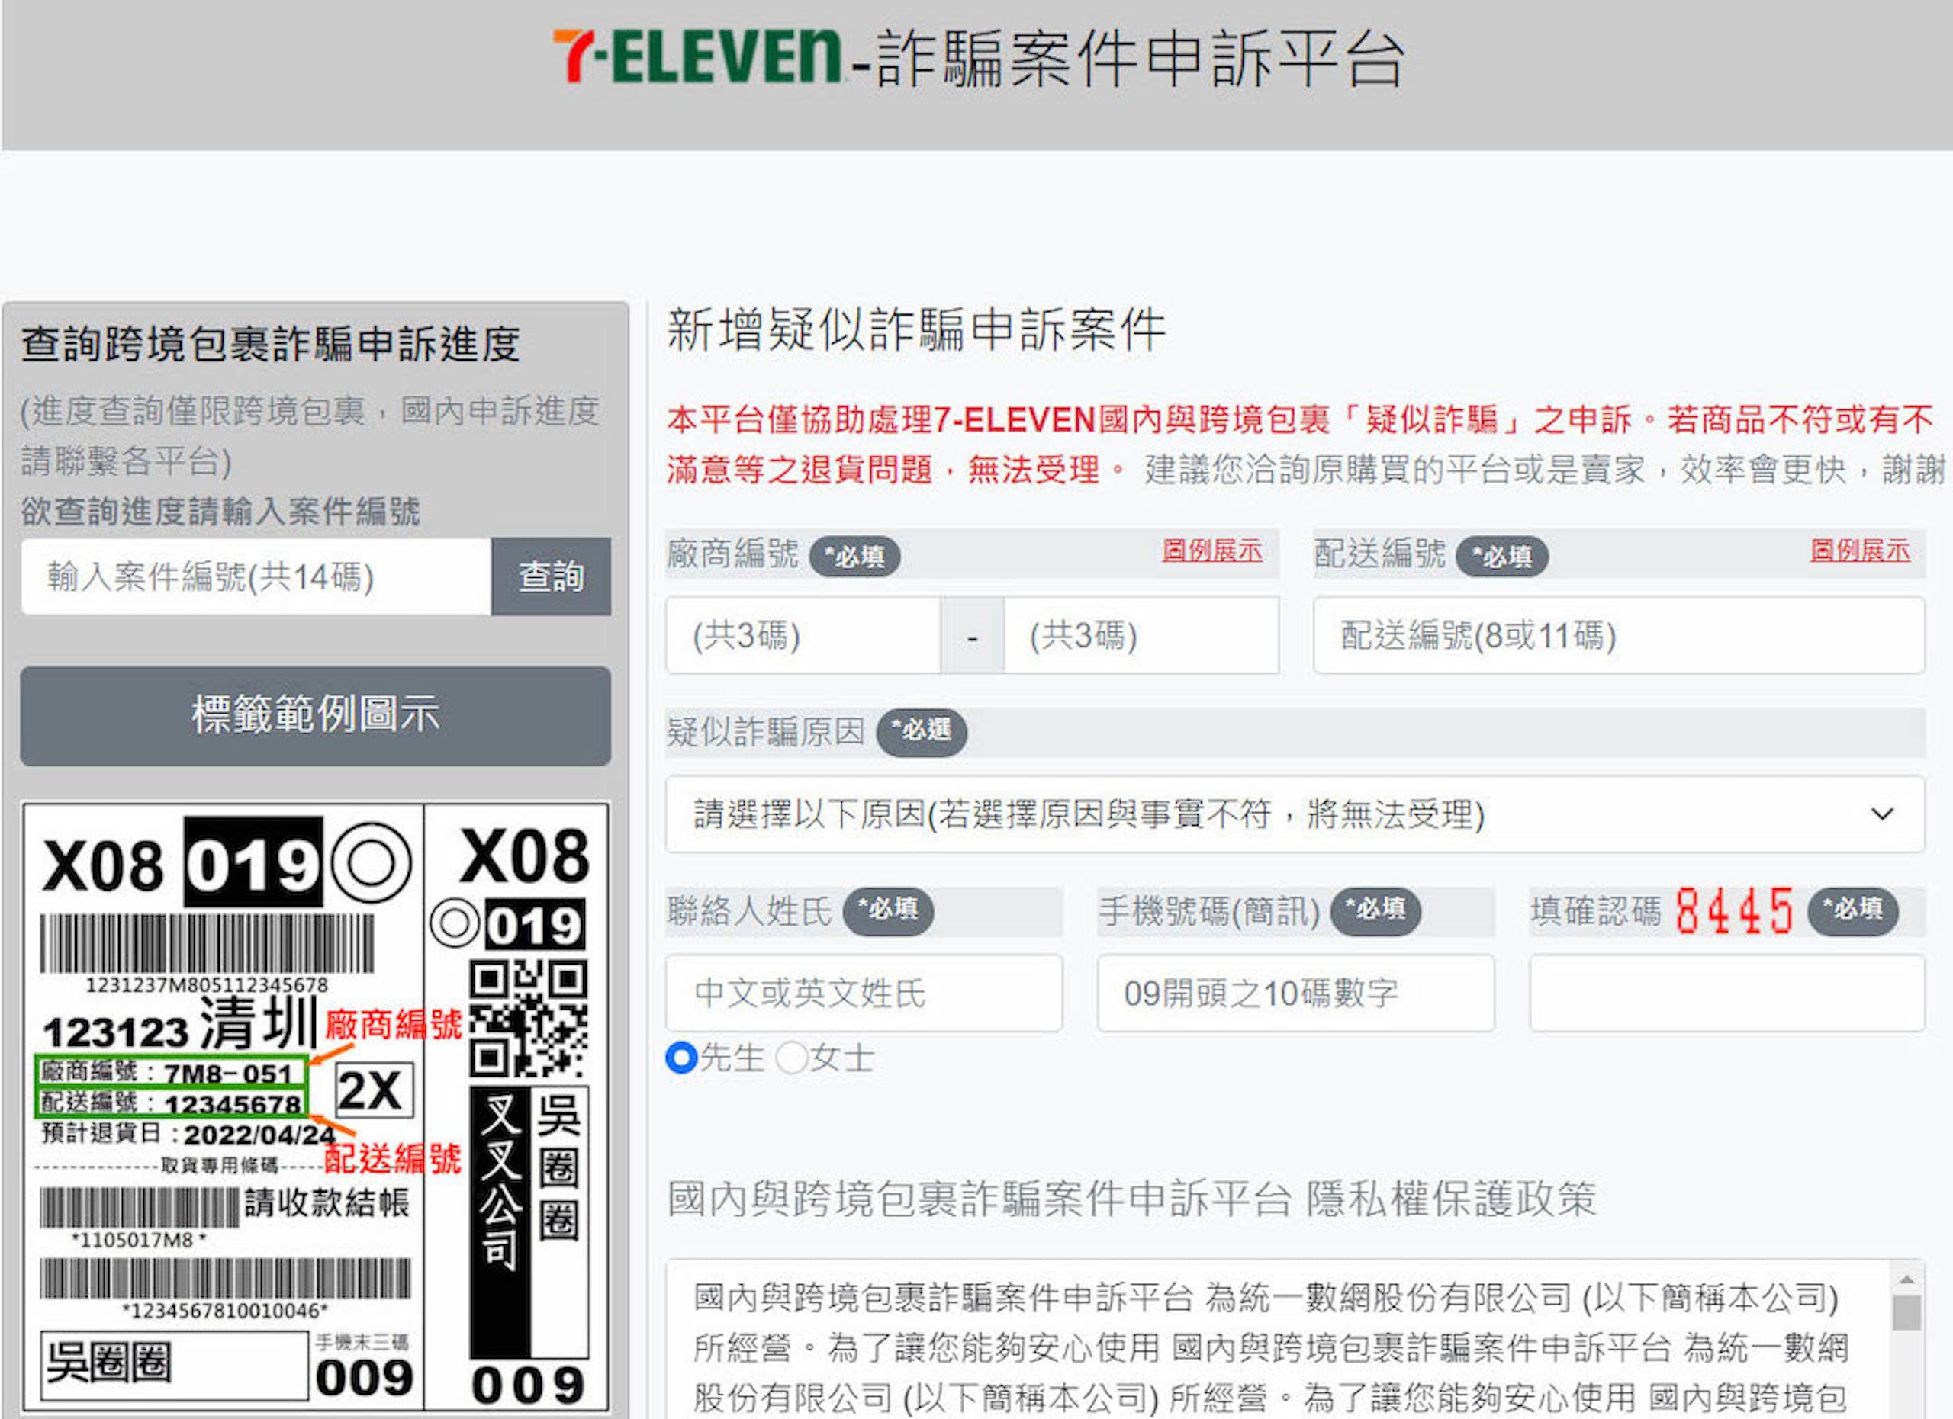The image size is (1953, 1419).
Task: Click the 必填 badge beside 廠商編號
Action: click(854, 557)
